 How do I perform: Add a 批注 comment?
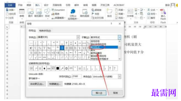coord(109,13)
